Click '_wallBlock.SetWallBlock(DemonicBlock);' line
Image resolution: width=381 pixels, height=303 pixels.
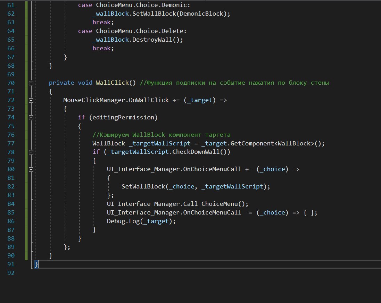161,14
